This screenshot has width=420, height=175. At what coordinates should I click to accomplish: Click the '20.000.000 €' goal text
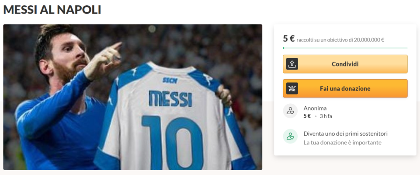[369, 40]
